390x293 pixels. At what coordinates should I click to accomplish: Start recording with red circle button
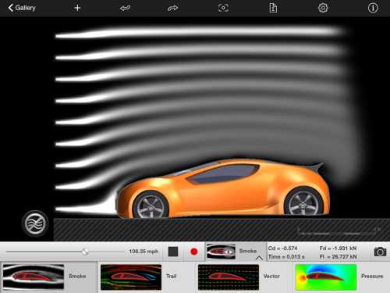click(x=194, y=252)
